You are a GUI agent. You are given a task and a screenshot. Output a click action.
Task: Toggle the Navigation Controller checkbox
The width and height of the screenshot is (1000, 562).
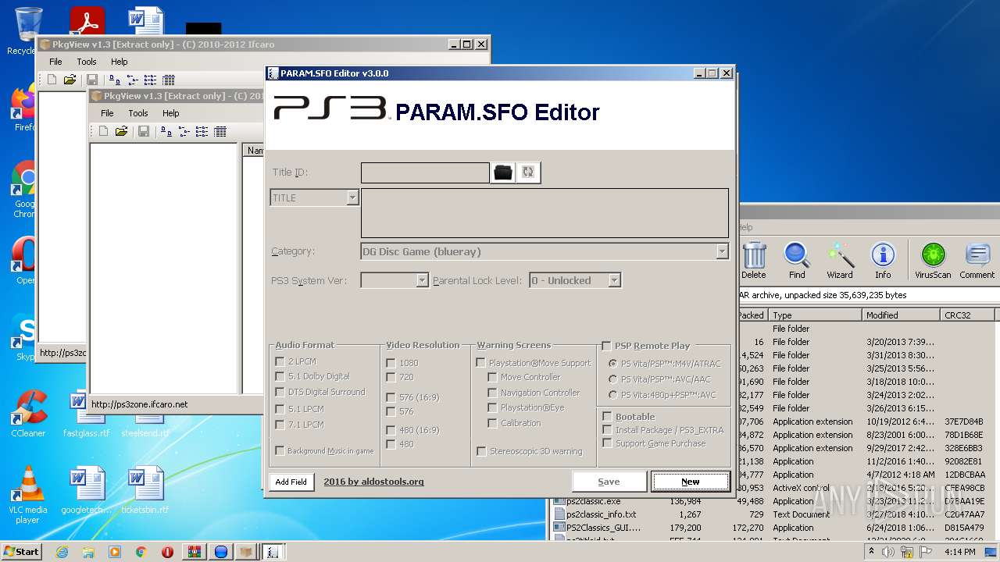point(492,393)
